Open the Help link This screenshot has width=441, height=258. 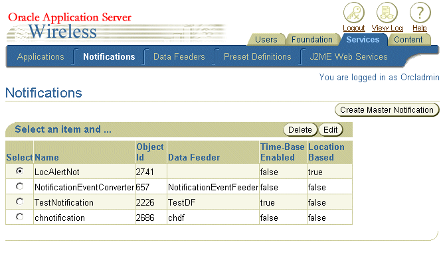click(420, 28)
